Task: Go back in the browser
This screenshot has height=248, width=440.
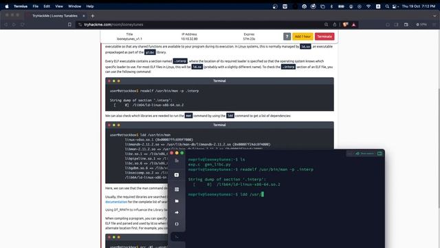Action: click(x=5, y=25)
